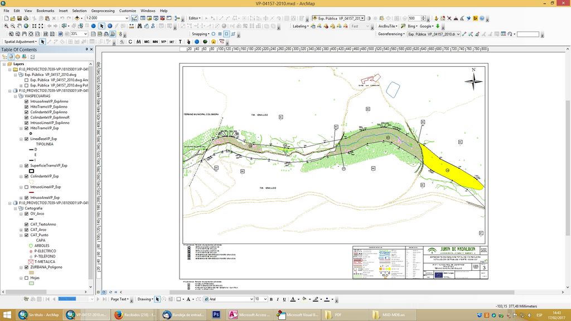
Task: Enable the IntrusoLineaVP_Exp layer checkbox
Action: (26, 187)
